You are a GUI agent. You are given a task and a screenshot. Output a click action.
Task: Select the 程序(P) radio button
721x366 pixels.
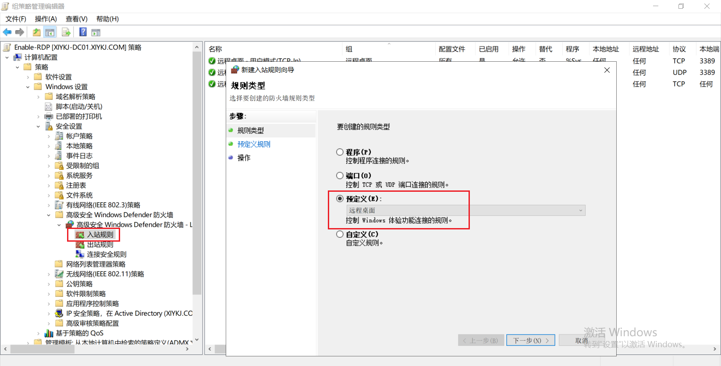(340, 152)
